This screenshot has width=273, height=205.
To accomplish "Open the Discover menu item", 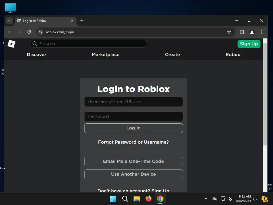I will tap(37, 54).
